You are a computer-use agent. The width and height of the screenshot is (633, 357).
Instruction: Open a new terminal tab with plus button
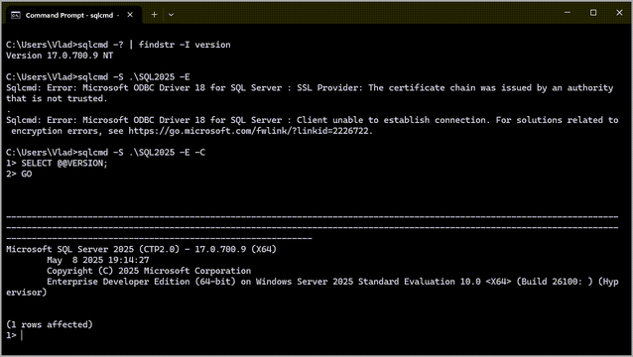[x=154, y=15]
